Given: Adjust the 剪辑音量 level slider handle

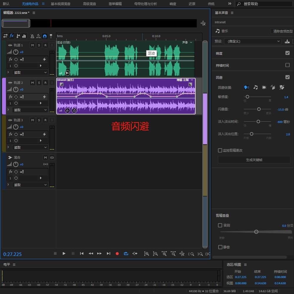Looking at the screenshot, I should click(256, 232).
